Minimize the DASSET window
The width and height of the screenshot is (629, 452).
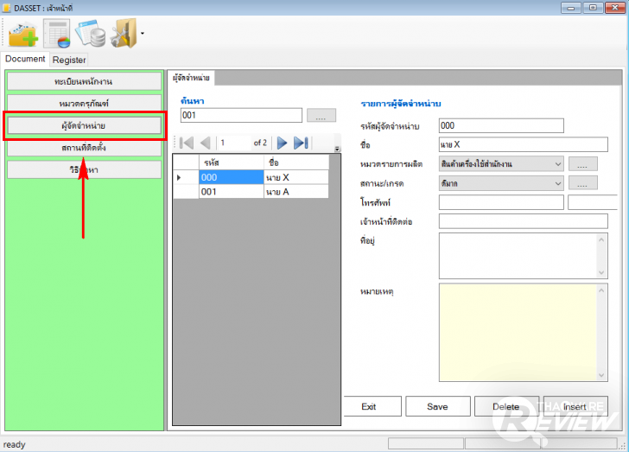pyautogui.click(x=571, y=8)
